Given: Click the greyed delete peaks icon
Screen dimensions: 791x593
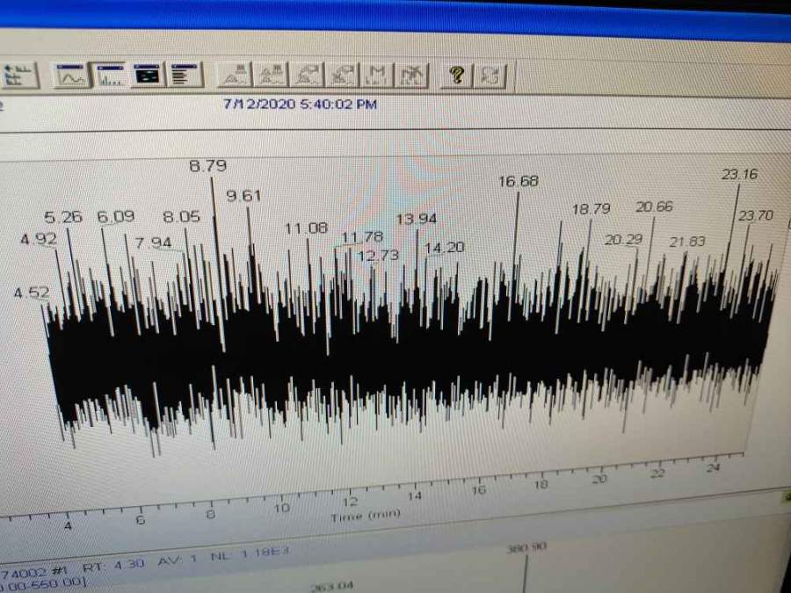Looking at the screenshot, I should (x=411, y=76).
